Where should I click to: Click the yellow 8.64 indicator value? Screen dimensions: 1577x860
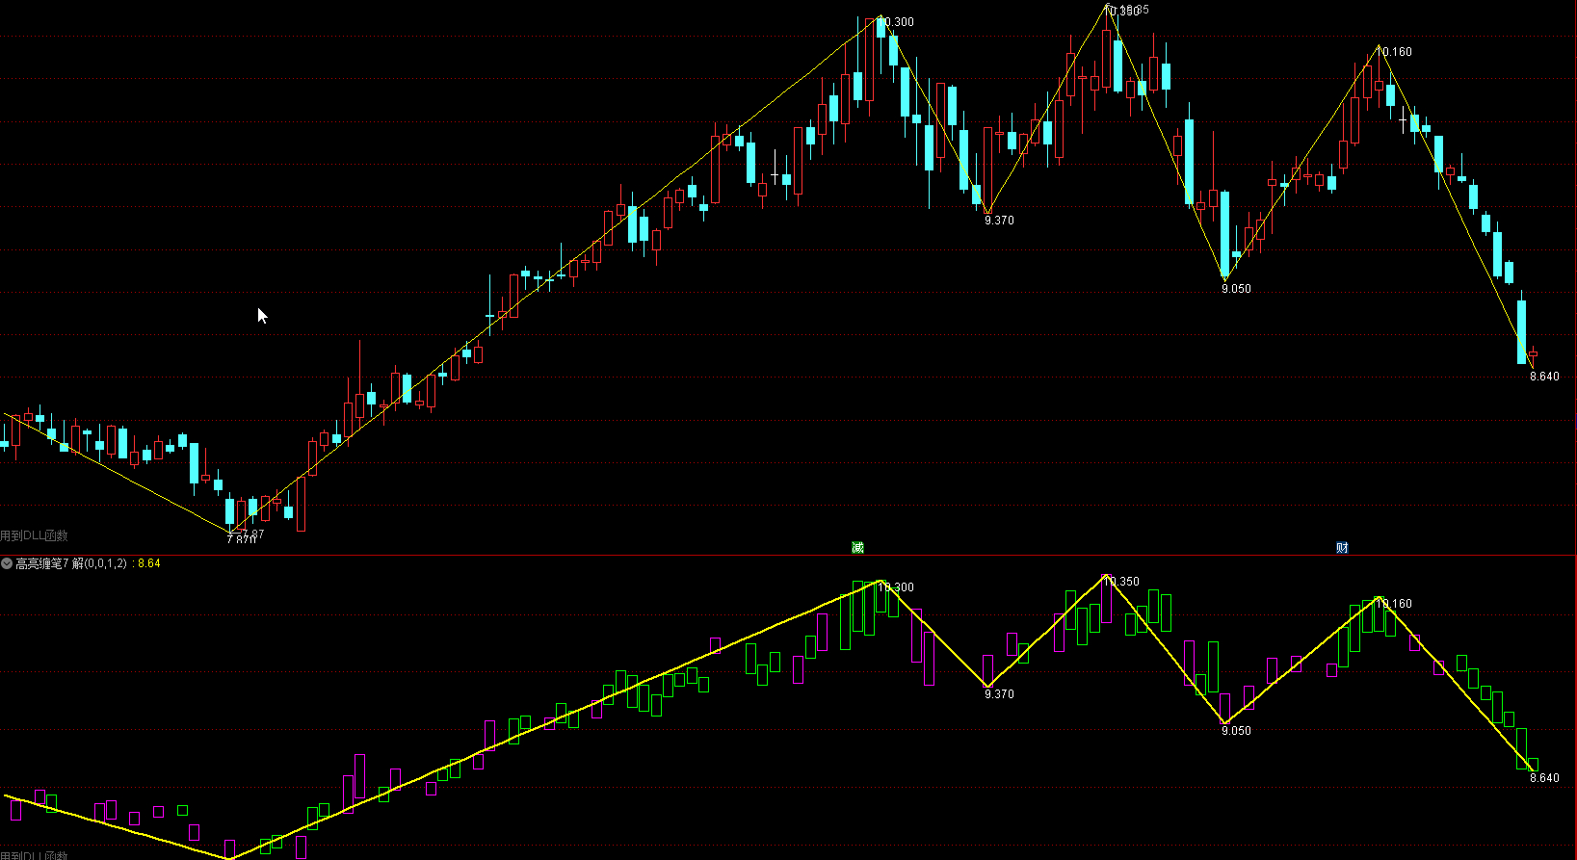pyautogui.click(x=149, y=563)
